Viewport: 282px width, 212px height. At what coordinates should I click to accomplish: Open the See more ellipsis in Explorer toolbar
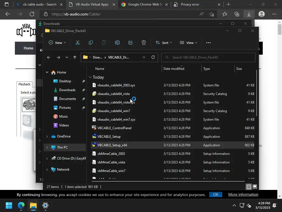pos(208,43)
